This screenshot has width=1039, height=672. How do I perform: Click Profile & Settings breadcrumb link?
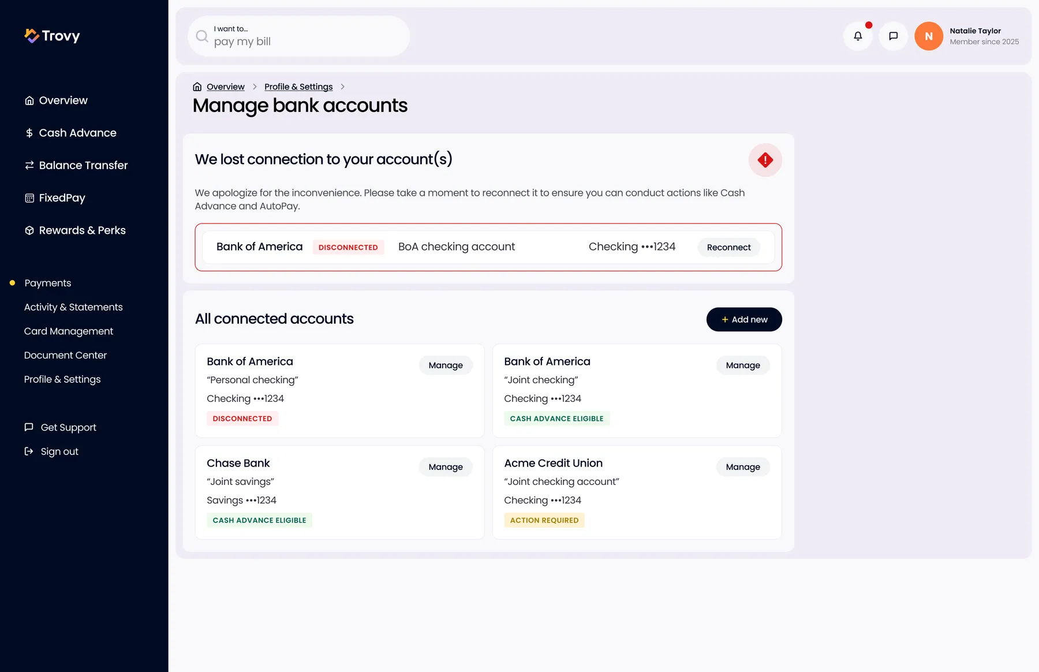(x=298, y=87)
